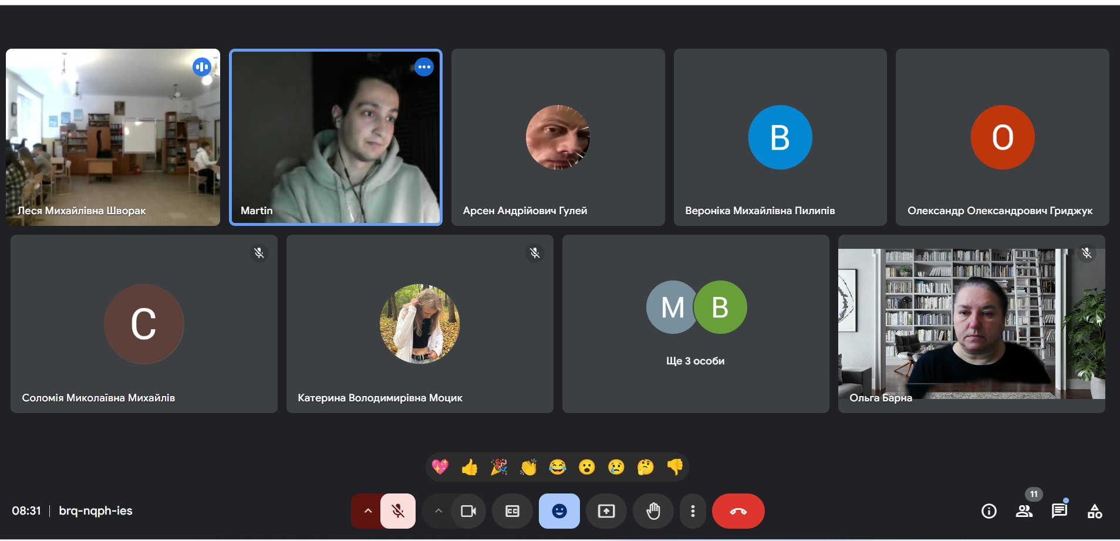Show the 3 more people tile
The height and width of the screenshot is (541, 1120).
point(695,324)
